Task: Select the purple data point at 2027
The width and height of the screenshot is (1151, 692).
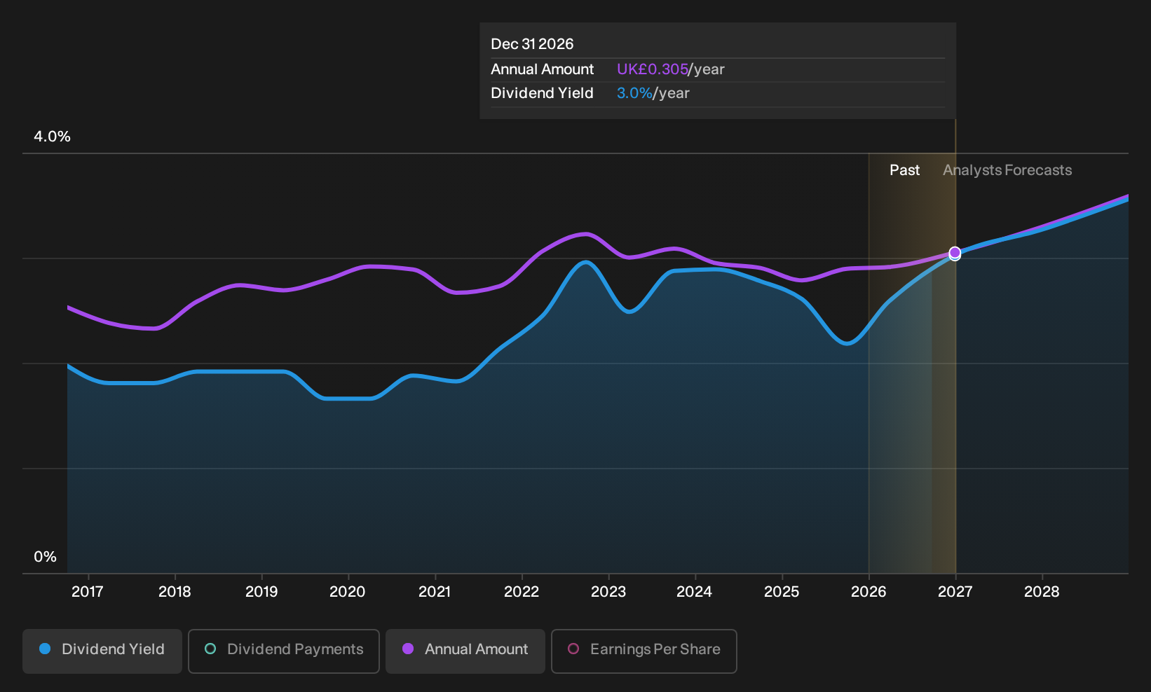Action: pos(955,252)
